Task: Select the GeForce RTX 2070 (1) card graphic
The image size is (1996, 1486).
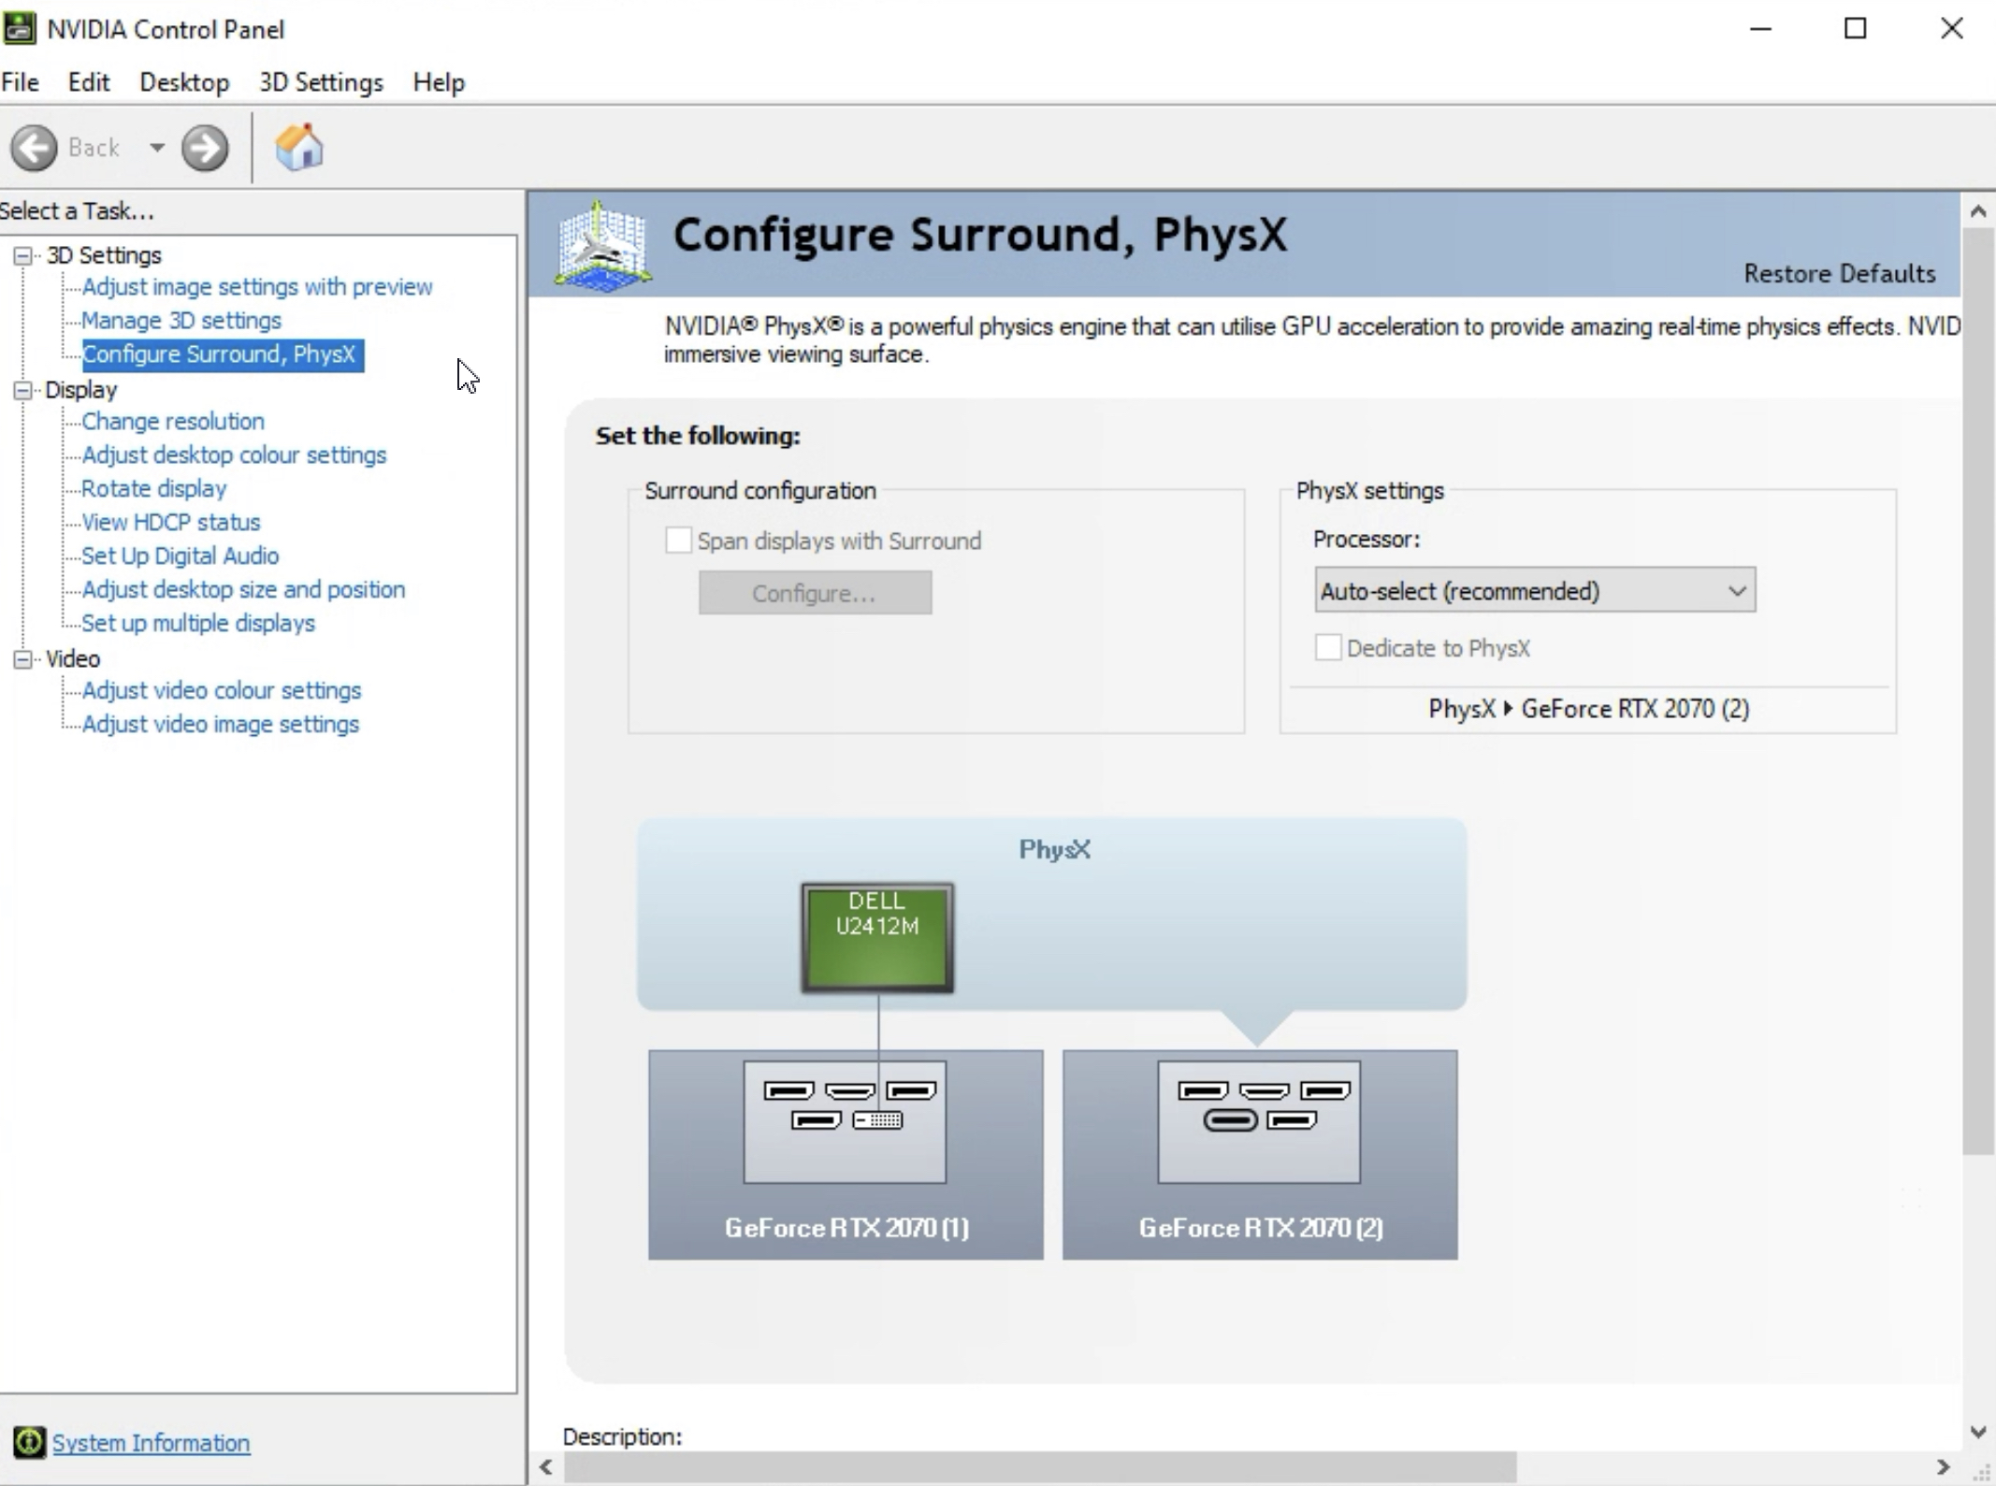Action: (845, 1154)
